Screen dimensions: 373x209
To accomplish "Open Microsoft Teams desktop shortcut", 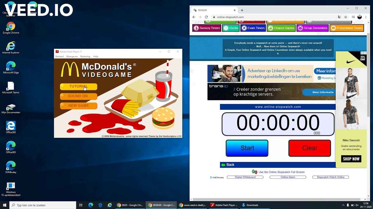I will point(11,88).
